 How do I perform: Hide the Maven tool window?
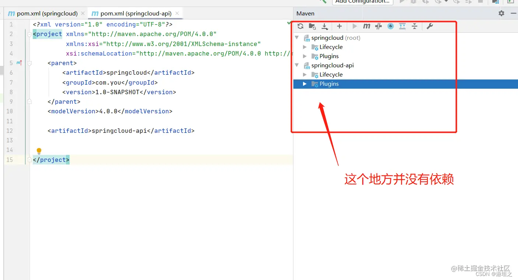pyautogui.click(x=514, y=13)
